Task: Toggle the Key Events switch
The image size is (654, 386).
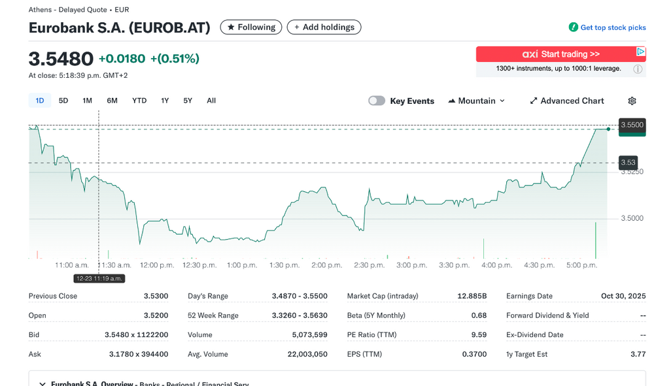Action: tap(377, 101)
